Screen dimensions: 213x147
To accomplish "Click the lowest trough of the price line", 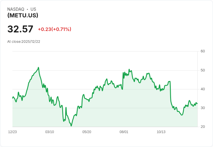I will (x=71, y=126).
